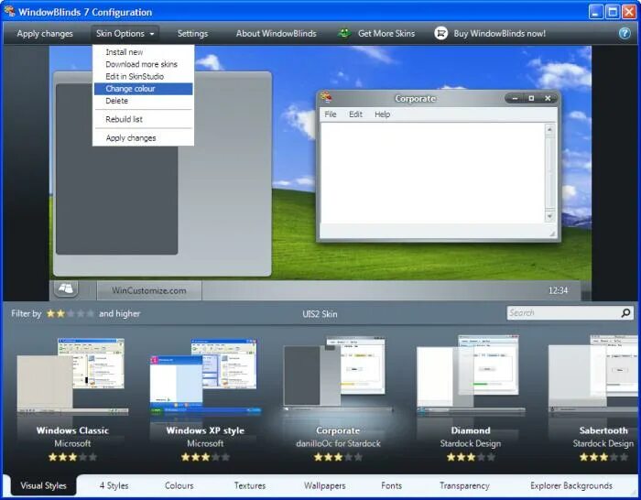Select the Windows Classic skin thumbnail
The width and height of the screenshot is (641, 500).
pyautogui.click(x=72, y=376)
